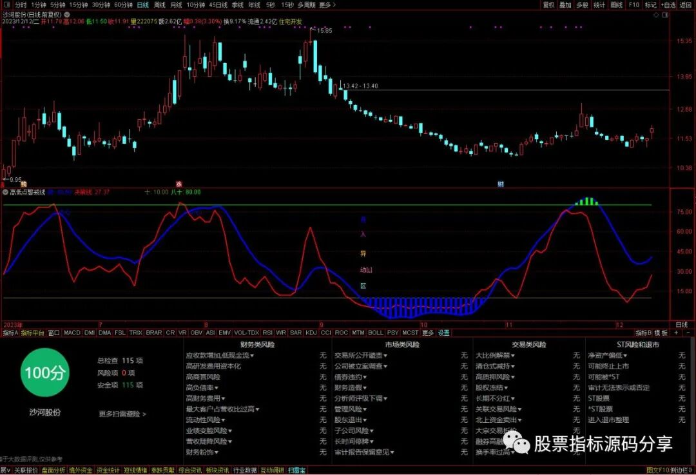Image resolution: width=696 pixels, height=475 pixels.
Task: Click the 窗口 tab in indicator bar
Action: 53,333
